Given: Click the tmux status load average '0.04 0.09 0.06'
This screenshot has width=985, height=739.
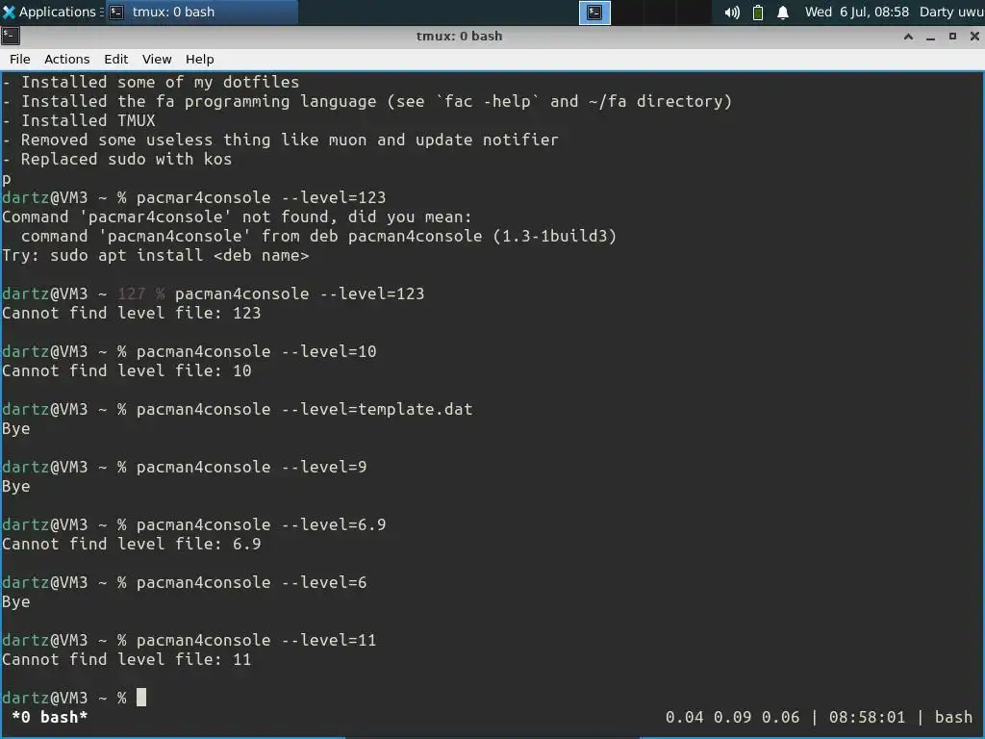Looking at the screenshot, I should 732,717.
